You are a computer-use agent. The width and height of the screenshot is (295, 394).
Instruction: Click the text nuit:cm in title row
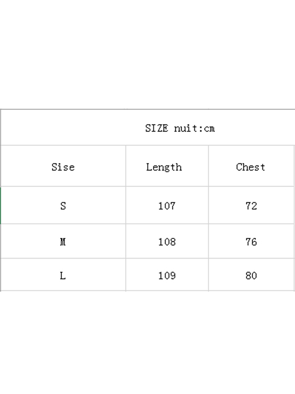pyautogui.click(x=194, y=128)
